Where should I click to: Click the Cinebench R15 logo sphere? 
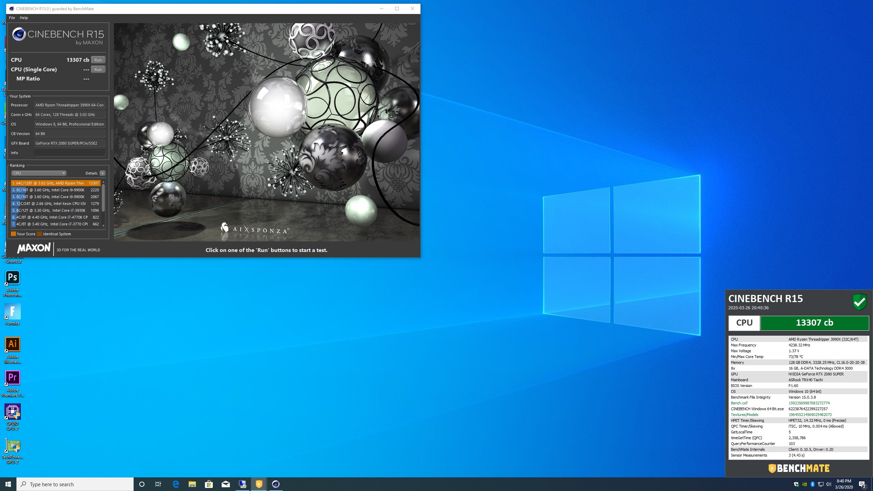(x=19, y=34)
